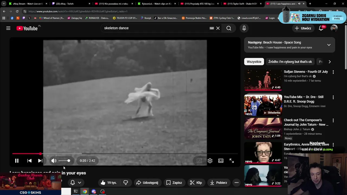
Task: Open the tab search dropdown arrow
Action: point(4,4)
